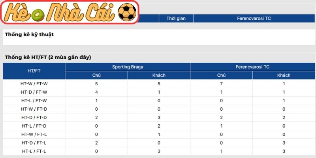The height and width of the screenshot is (158, 316).
Task: Select the HT-L / FT-L row label
Action: pos(34,151)
